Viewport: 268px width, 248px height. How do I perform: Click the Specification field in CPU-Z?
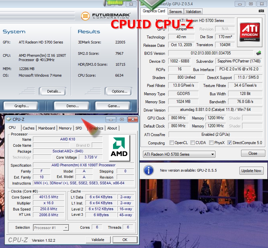(83, 165)
